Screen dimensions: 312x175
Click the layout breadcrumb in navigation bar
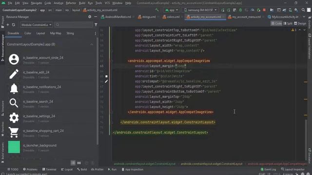pos(76,10)
